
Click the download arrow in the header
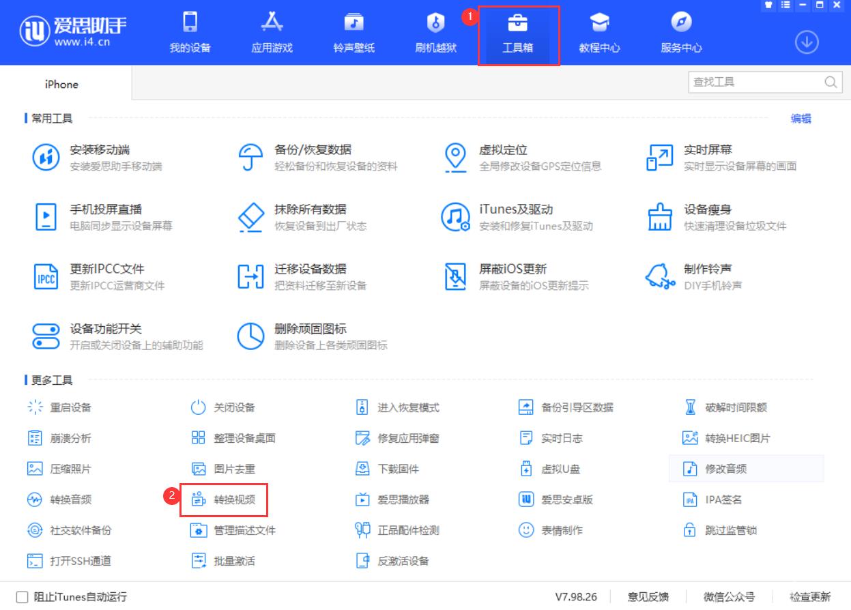pos(806,41)
